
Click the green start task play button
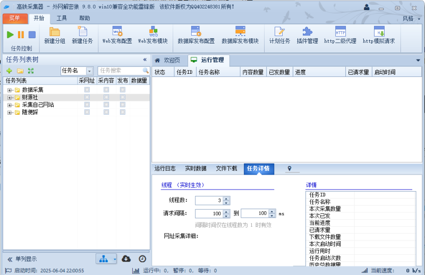pos(10,35)
